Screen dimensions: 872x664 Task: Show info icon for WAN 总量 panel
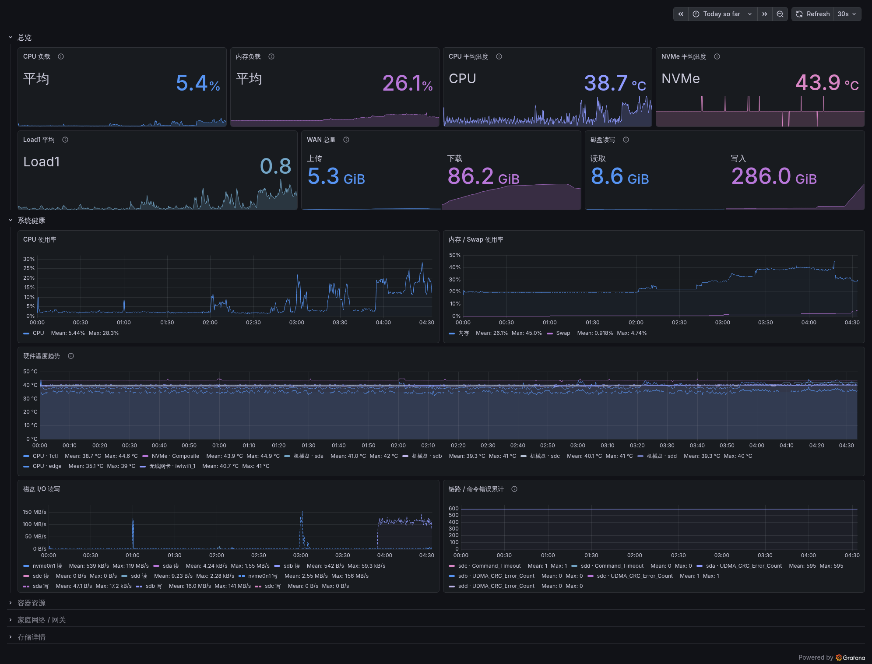346,140
